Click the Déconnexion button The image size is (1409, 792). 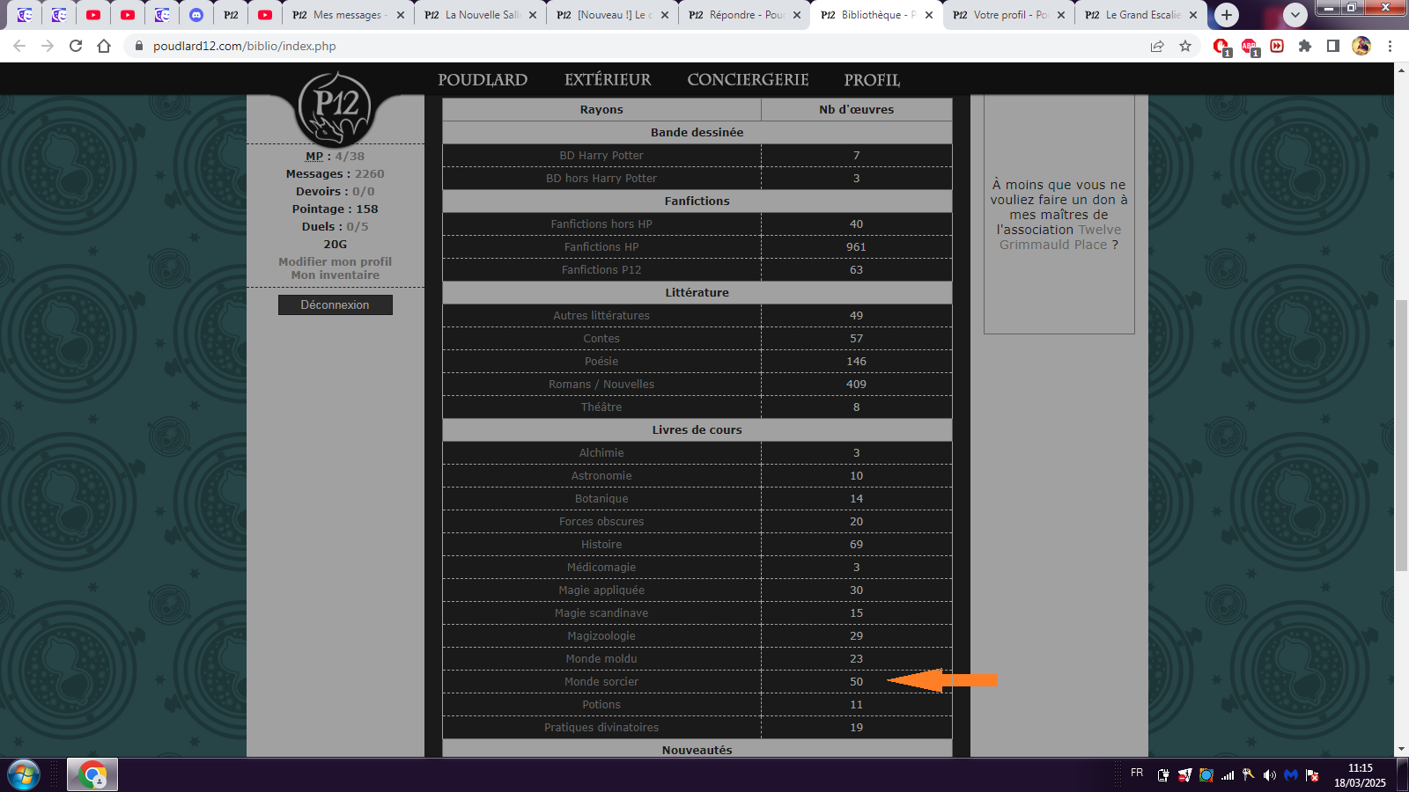click(336, 304)
